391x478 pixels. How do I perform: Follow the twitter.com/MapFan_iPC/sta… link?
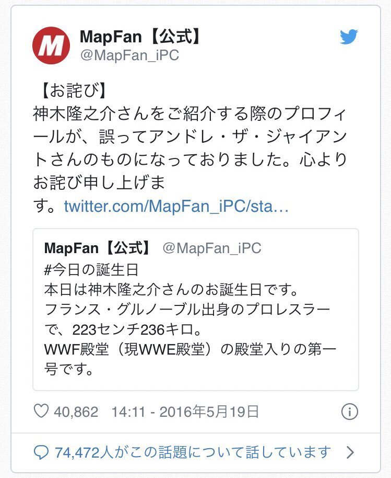click(x=176, y=207)
